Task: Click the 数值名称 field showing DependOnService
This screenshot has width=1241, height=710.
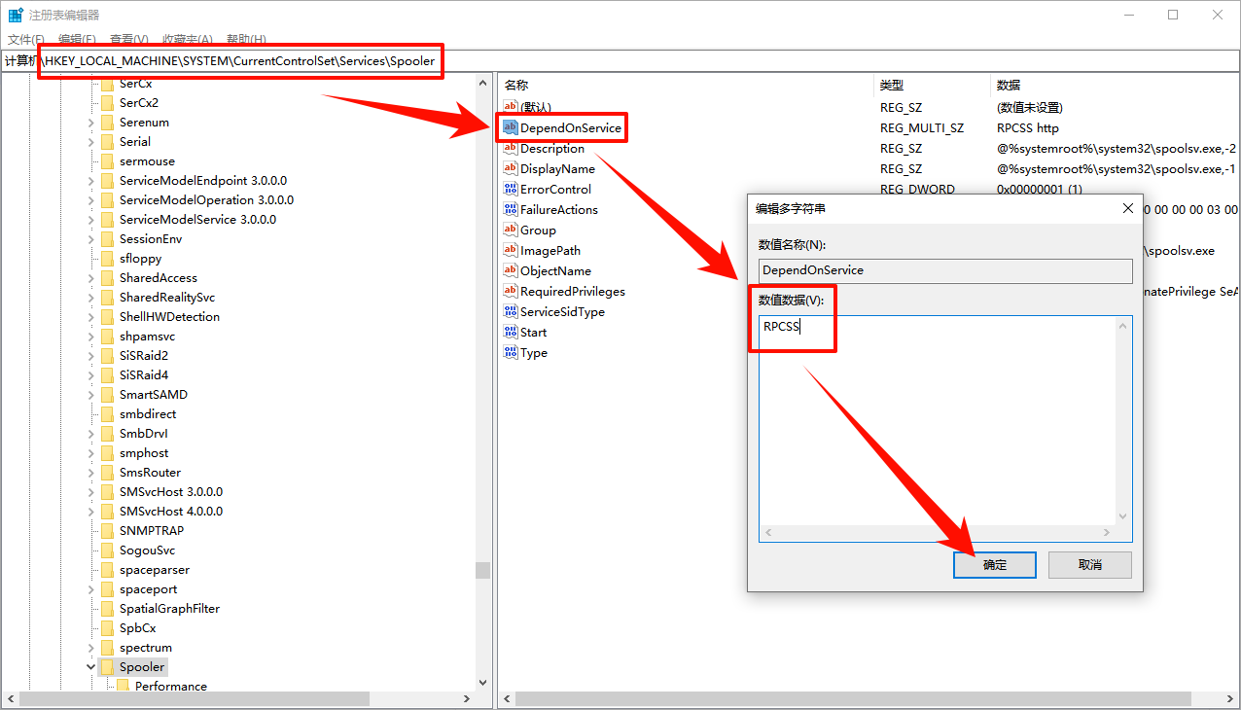Action: pos(945,270)
